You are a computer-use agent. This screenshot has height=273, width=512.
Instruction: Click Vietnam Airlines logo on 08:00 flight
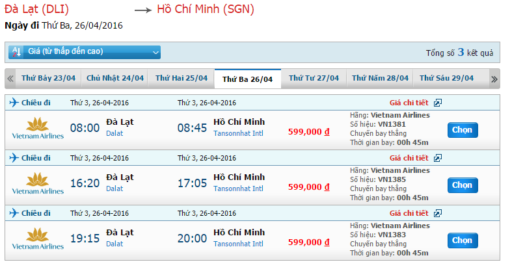pos(38,129)
